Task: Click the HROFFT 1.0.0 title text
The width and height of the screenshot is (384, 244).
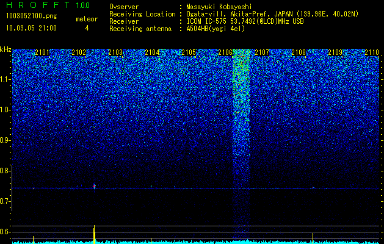Action: click(48, 5)
